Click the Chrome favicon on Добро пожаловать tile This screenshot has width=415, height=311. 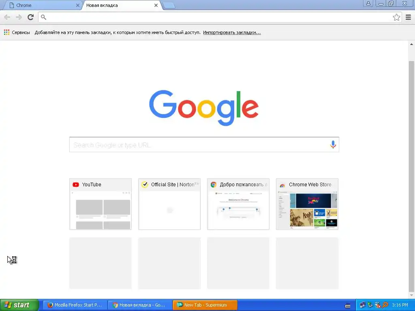(213, 185)
